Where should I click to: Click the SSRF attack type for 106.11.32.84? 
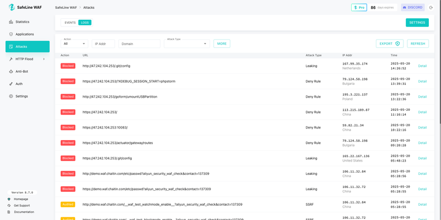pyautogui.click(x=310, y=205)
